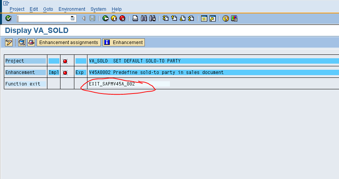Open the Help menu
Image resolution: width=339 pixels, height=179 pixels.
click(x=116, y=9)
